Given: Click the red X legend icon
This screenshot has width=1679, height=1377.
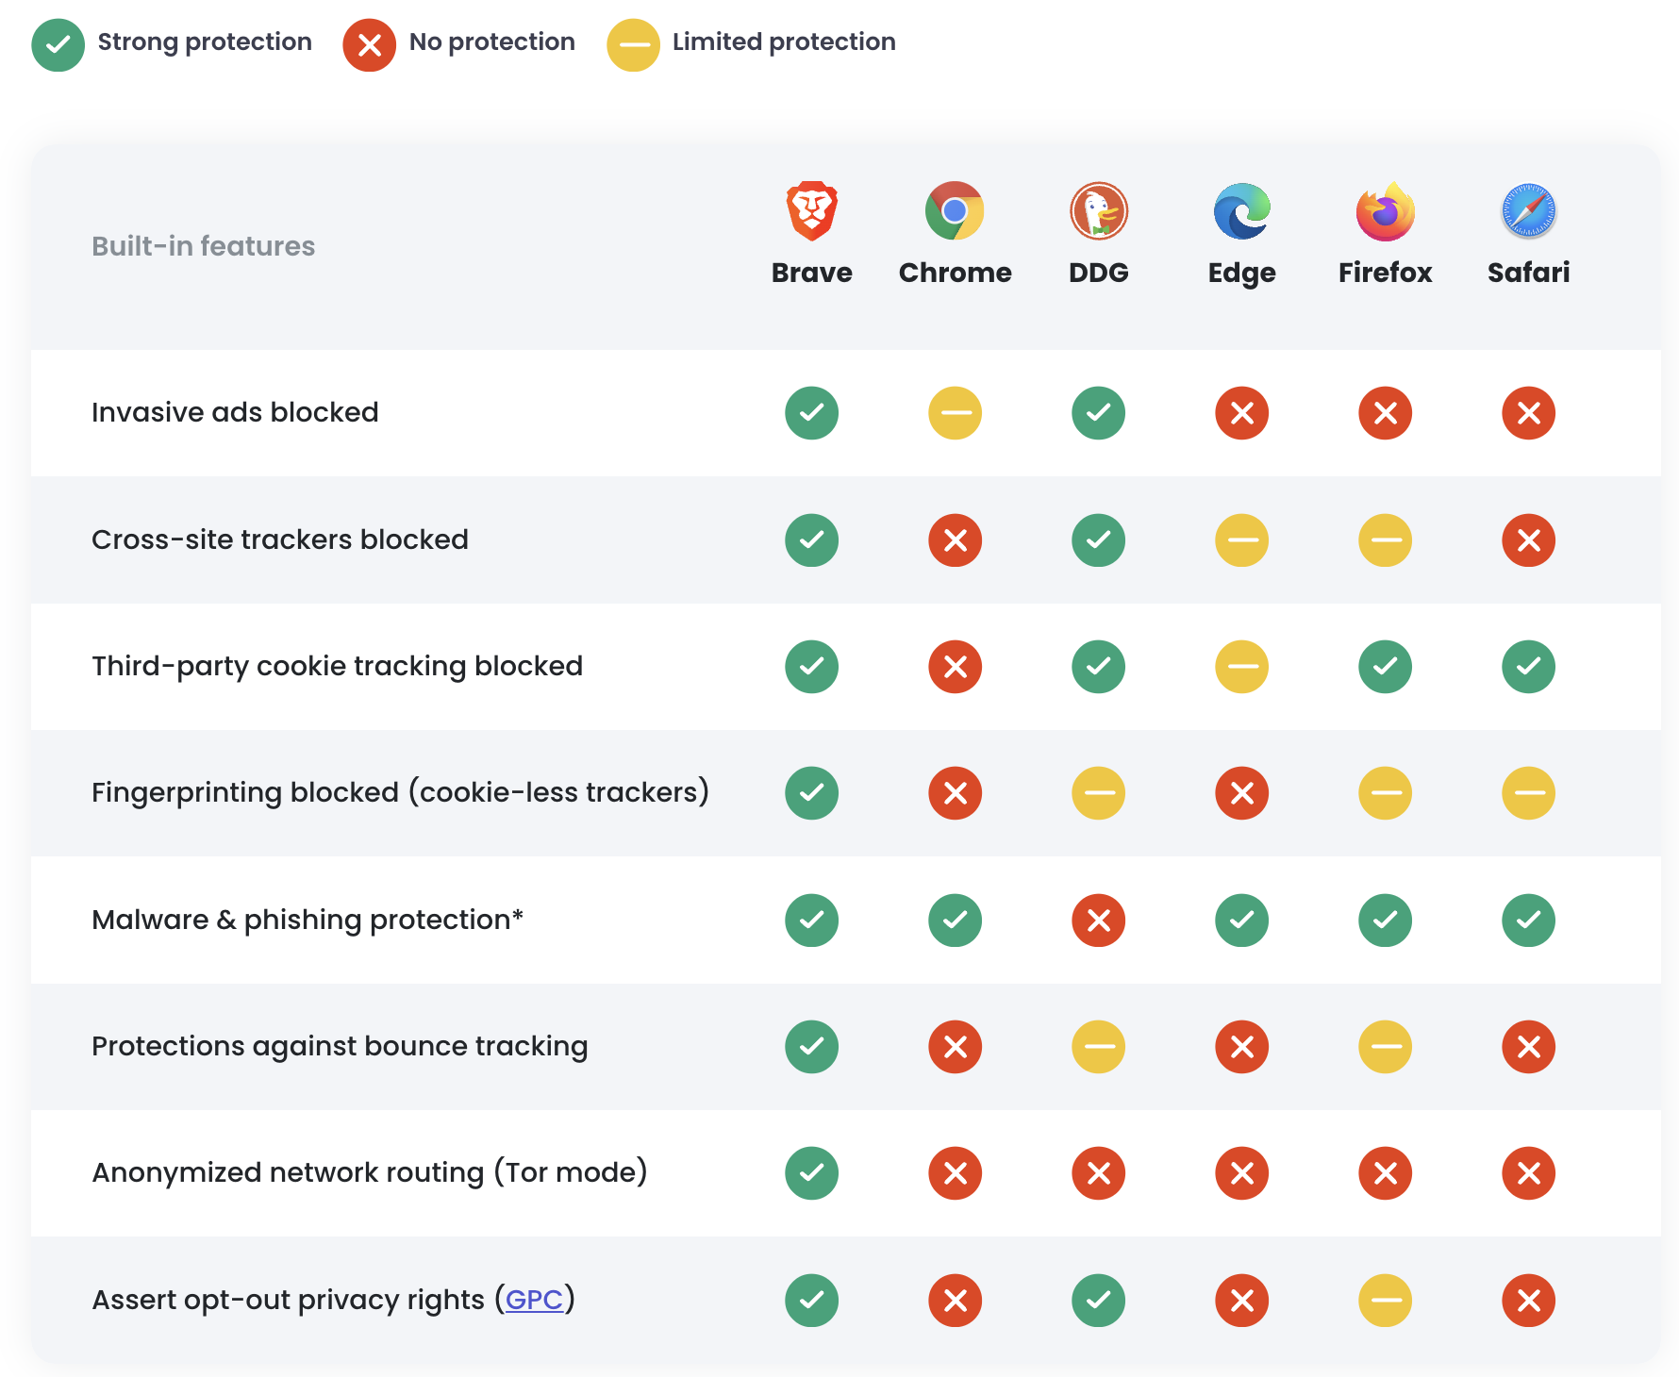Looking at the screenshot, I should click(x=369, y=43).
